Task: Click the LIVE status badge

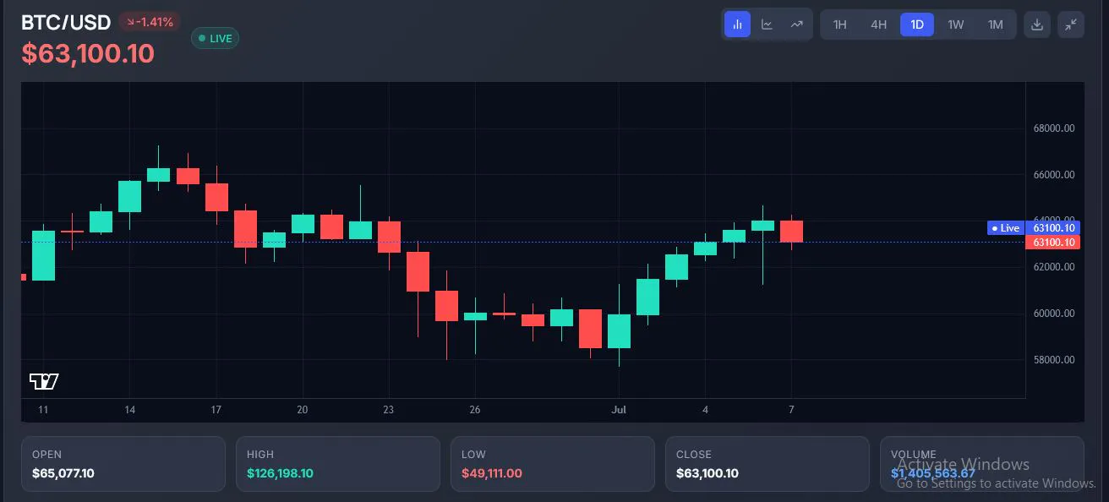Action: (x=216, y=38)
